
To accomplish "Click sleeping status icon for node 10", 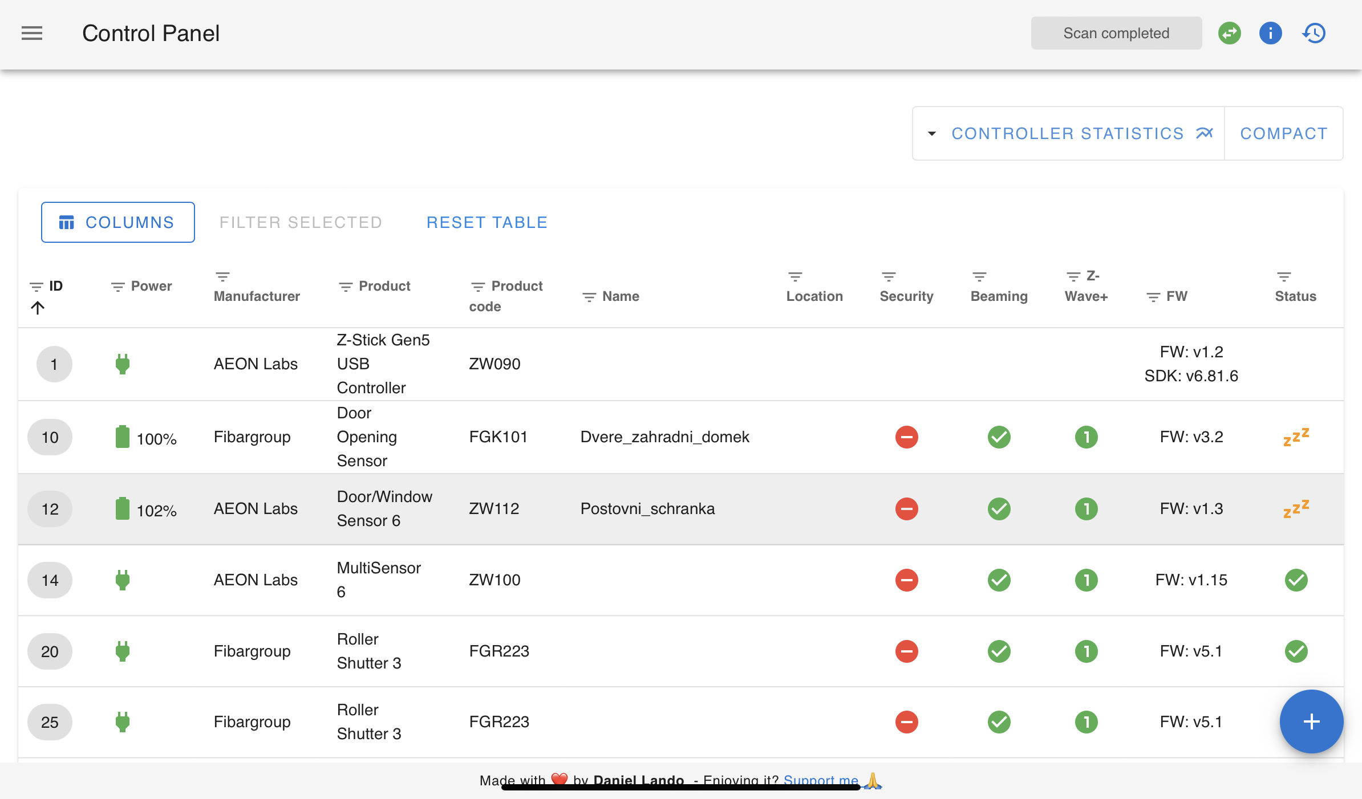I will pyautogui.click(x=1296, y=437).
